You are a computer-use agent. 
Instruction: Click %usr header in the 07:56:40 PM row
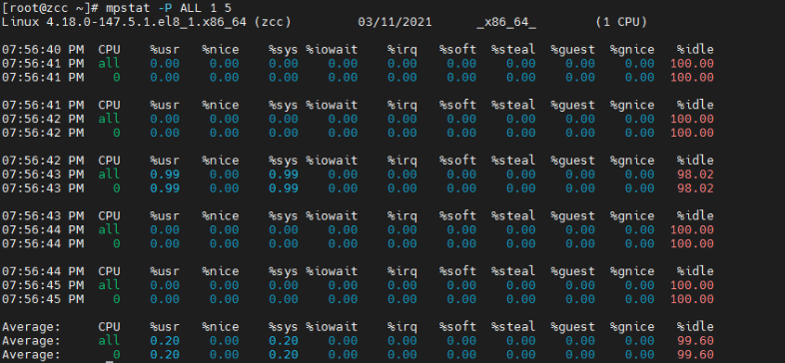tap(165, 50)
